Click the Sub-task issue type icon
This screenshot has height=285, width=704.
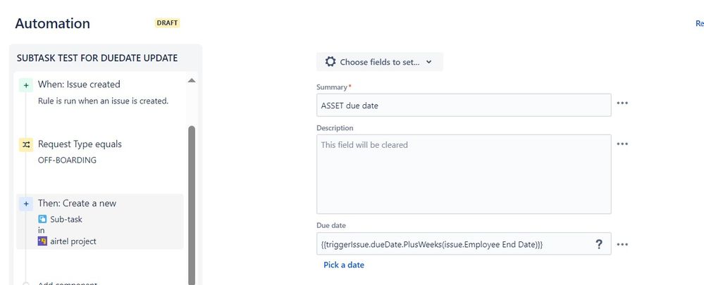(x=43, y=219)
